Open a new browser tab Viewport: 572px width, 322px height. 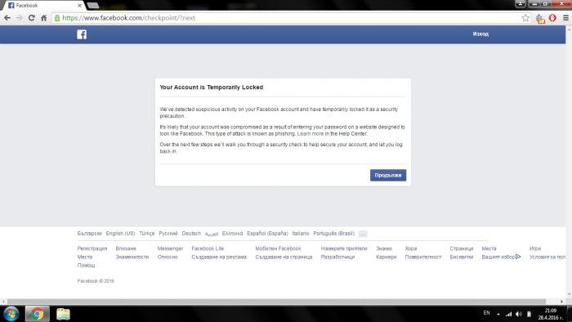point(92,6)
